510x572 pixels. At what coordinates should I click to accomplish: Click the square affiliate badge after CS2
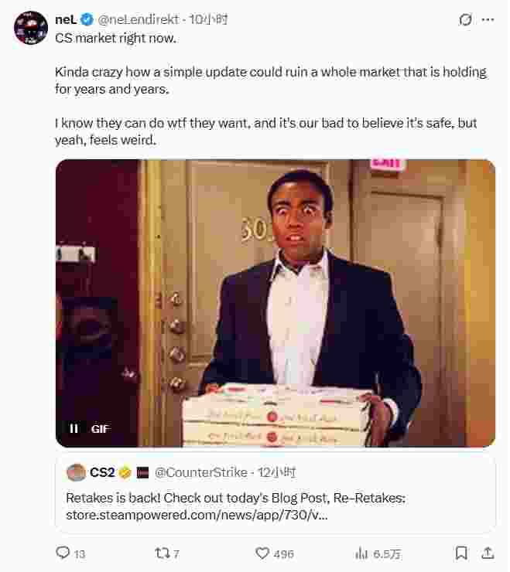pos(142,472)
